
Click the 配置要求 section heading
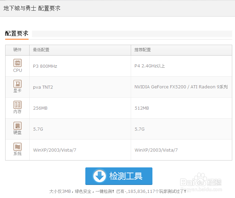click(x=17, y=33)
